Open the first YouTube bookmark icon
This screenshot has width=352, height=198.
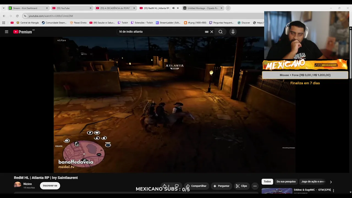(x=12, y=23)
